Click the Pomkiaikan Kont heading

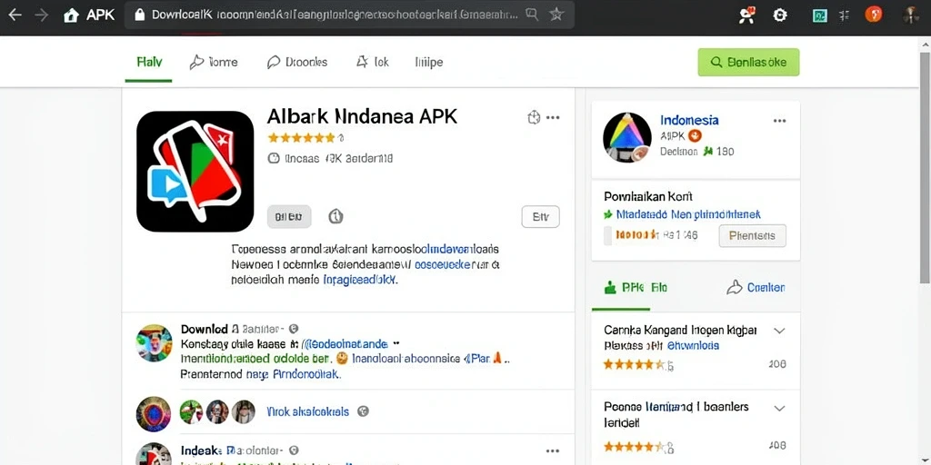[x=648, y=196]
